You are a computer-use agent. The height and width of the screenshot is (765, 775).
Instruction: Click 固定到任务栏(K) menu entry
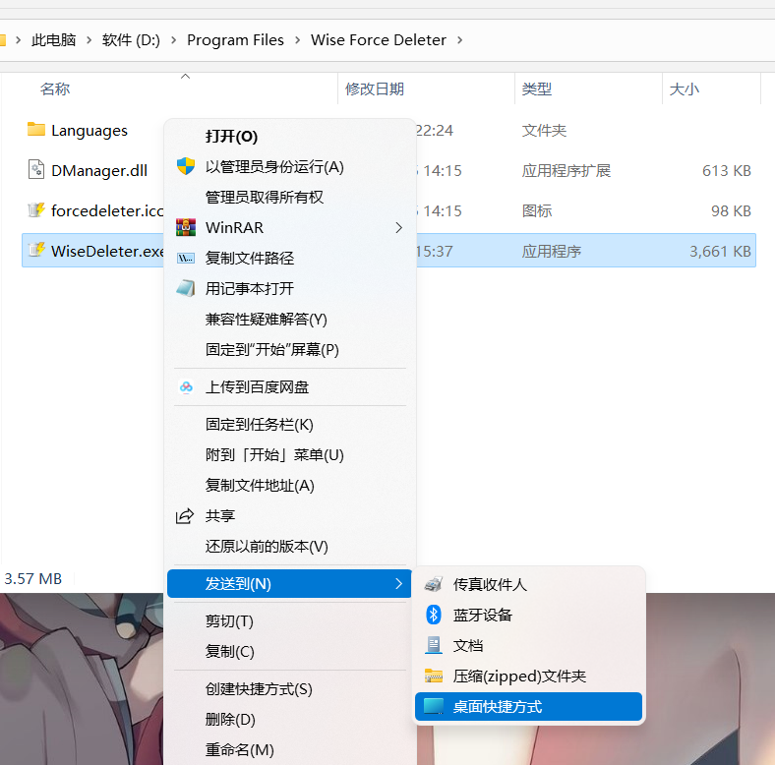(260, 425)
